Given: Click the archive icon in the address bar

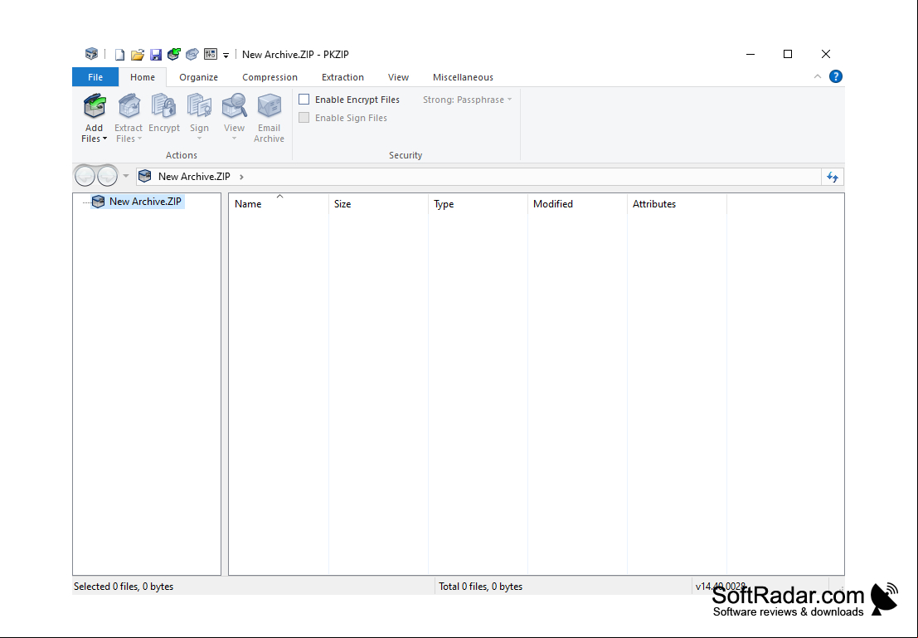Looking at the screenshot, I should [x=145, y=177].
